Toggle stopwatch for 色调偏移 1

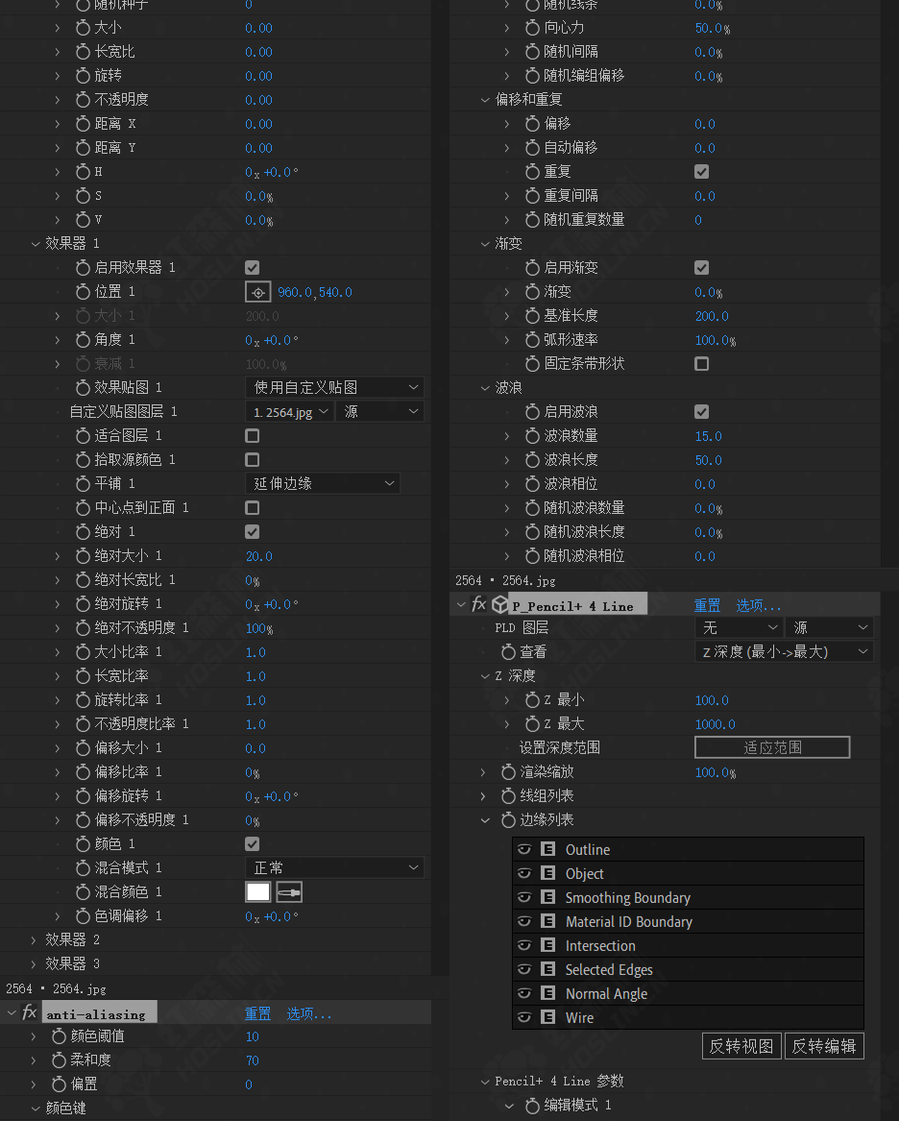click(x=83, y=915)
